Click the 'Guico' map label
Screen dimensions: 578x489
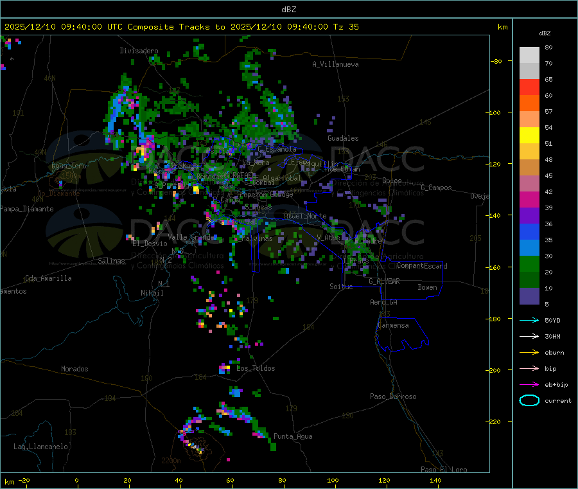click(x=392, y=181)
